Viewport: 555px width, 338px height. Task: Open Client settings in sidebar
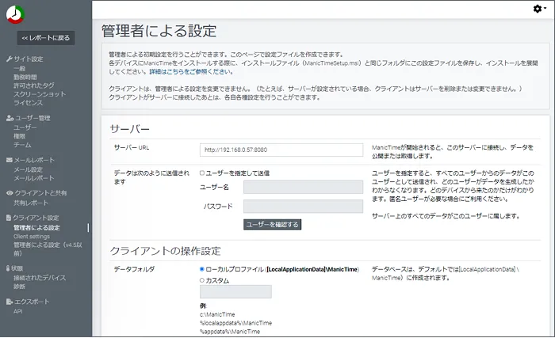(x=32, y=237)
